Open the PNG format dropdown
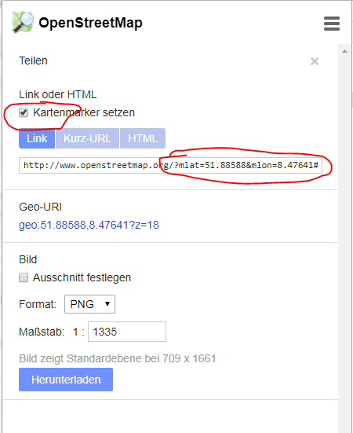 point(89,304)
